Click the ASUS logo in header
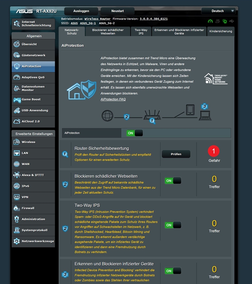The image size is (252, 284). coord(24,11)
